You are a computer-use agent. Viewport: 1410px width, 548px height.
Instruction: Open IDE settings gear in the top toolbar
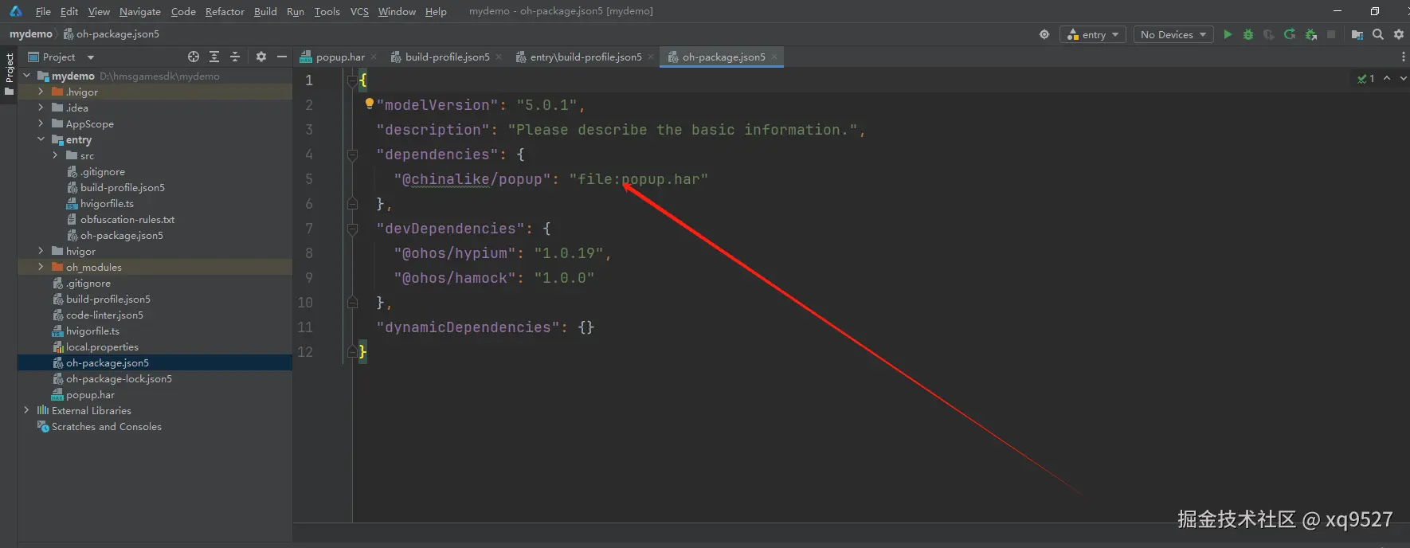(1399, 34)
